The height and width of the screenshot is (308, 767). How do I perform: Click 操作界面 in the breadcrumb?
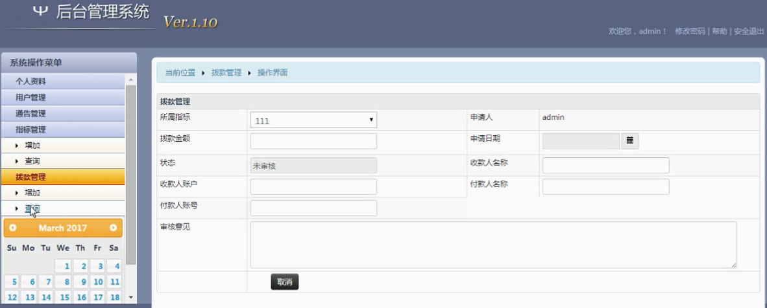coord(273,72)
